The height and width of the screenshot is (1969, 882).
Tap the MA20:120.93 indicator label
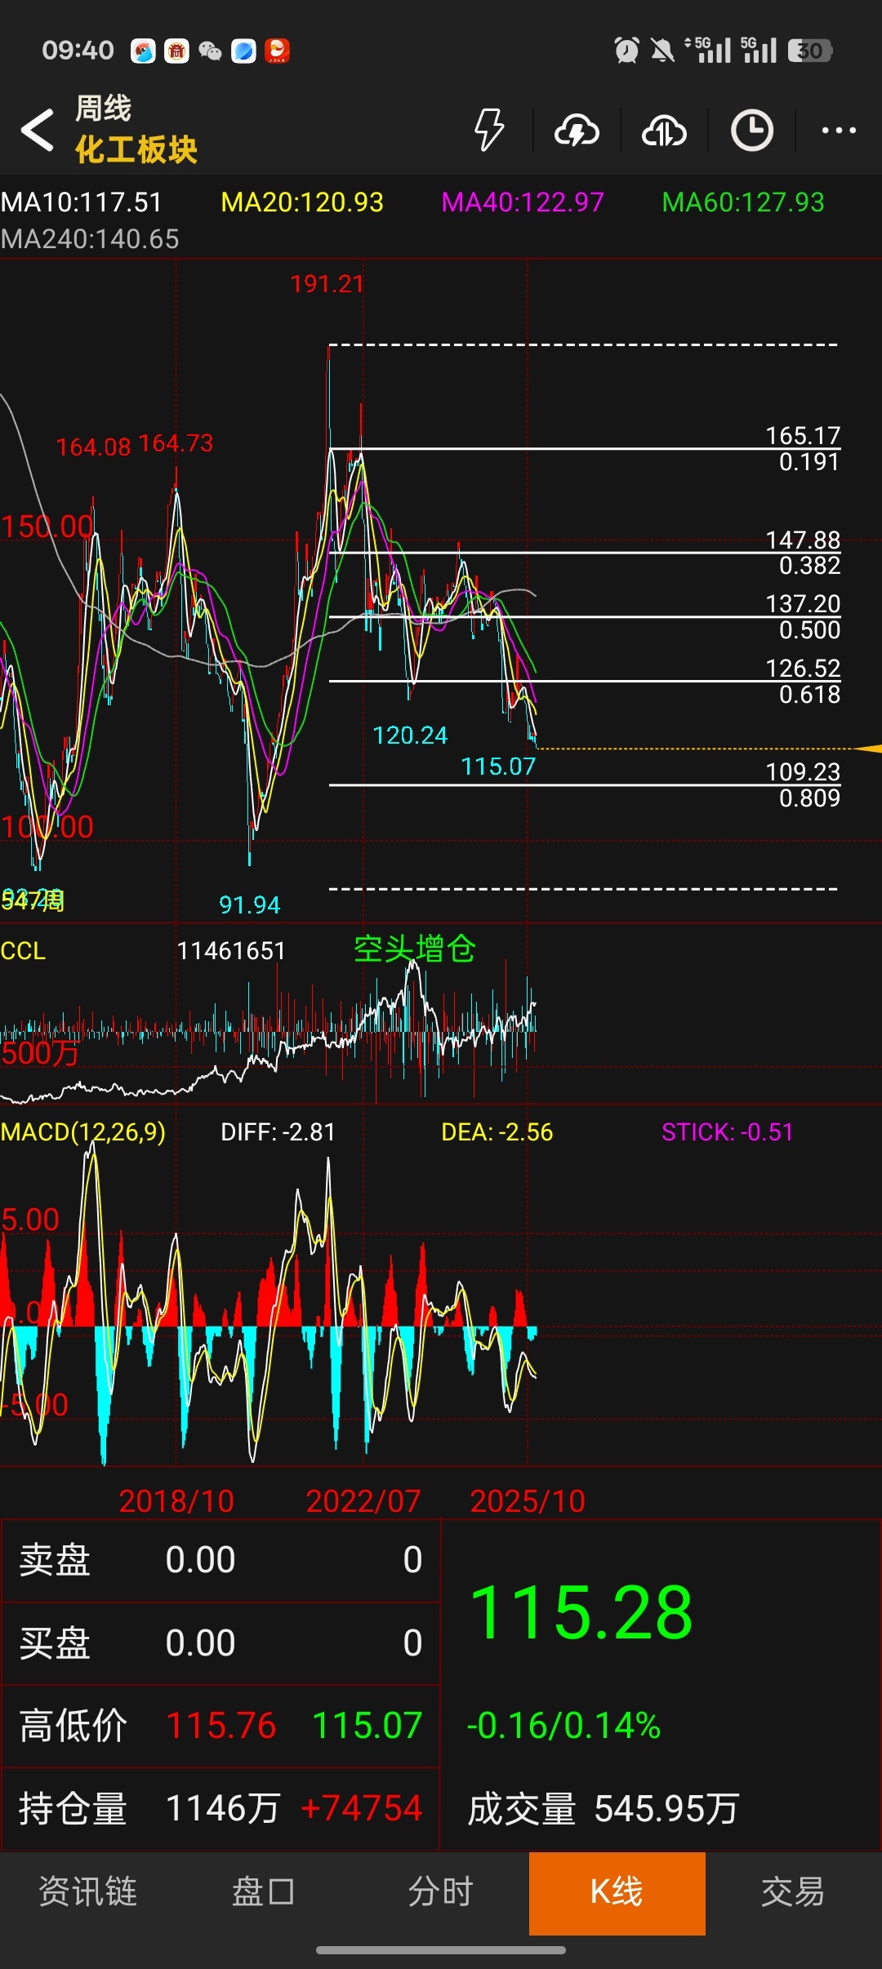point(302,202)
